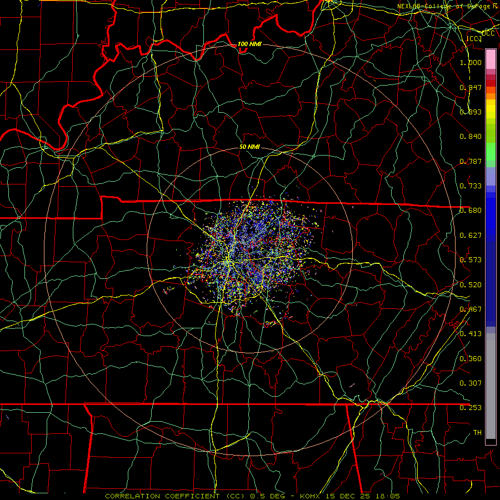
Task: Click the TH label on the legend
Action: point(477,433)
